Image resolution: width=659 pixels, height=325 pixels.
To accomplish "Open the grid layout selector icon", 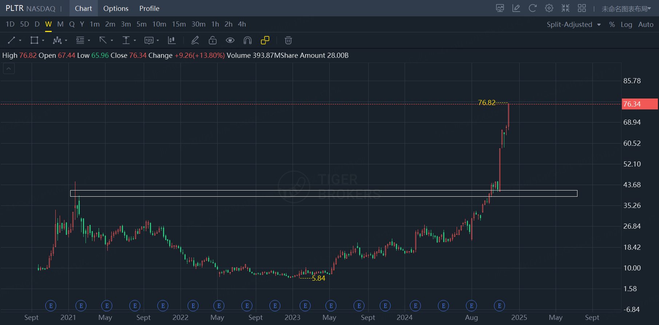I will [x=582, y=8].
